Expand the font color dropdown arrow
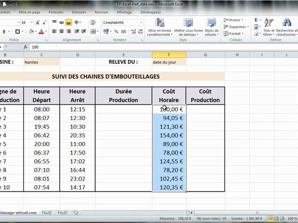 pos(46,31)
